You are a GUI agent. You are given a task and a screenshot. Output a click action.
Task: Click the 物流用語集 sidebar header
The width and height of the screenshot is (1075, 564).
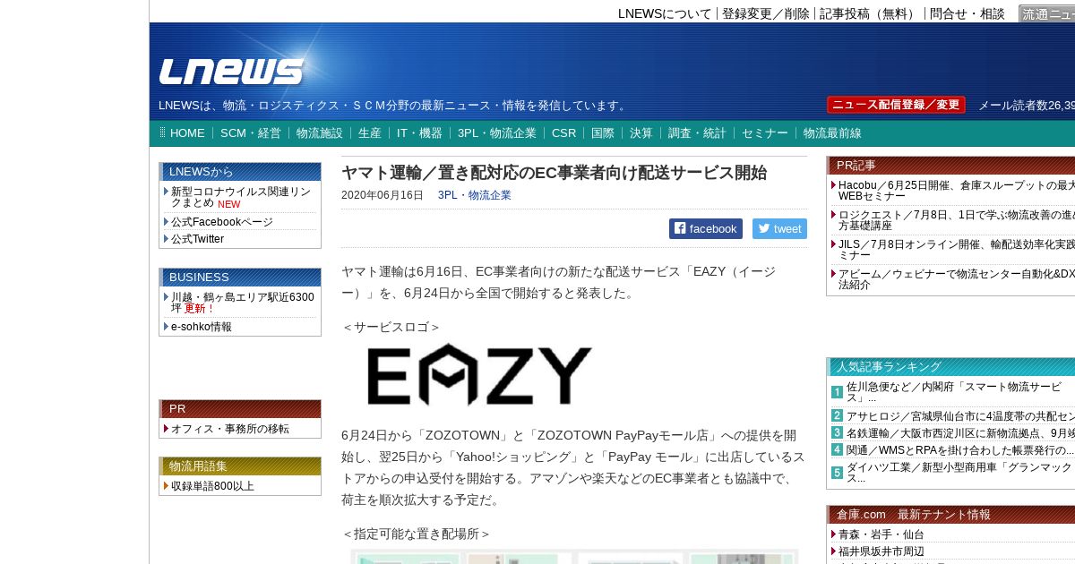[x=240, y=466]
